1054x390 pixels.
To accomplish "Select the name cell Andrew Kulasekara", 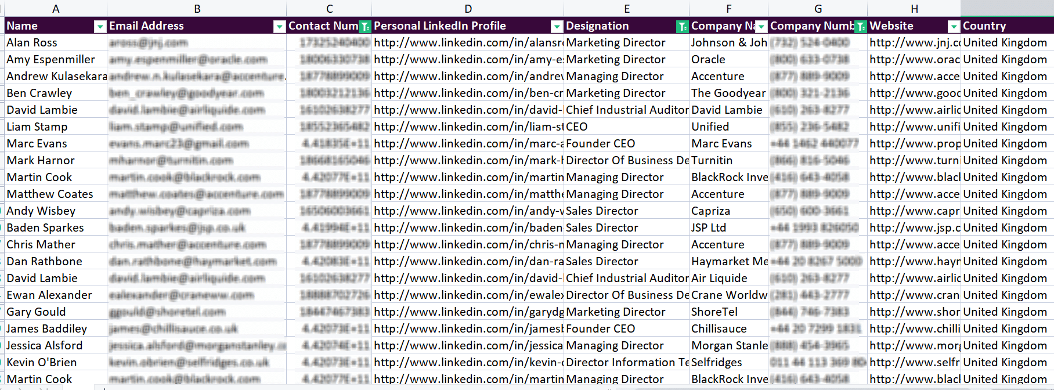I will point(56,76).
